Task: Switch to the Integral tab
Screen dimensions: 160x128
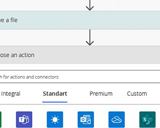Action: (x=11, y=94)
